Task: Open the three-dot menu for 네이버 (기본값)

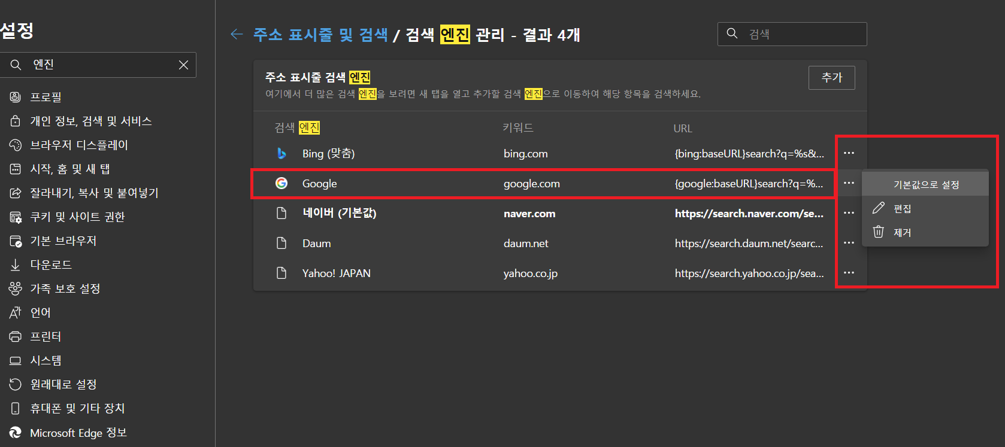Action: (849, 213)
